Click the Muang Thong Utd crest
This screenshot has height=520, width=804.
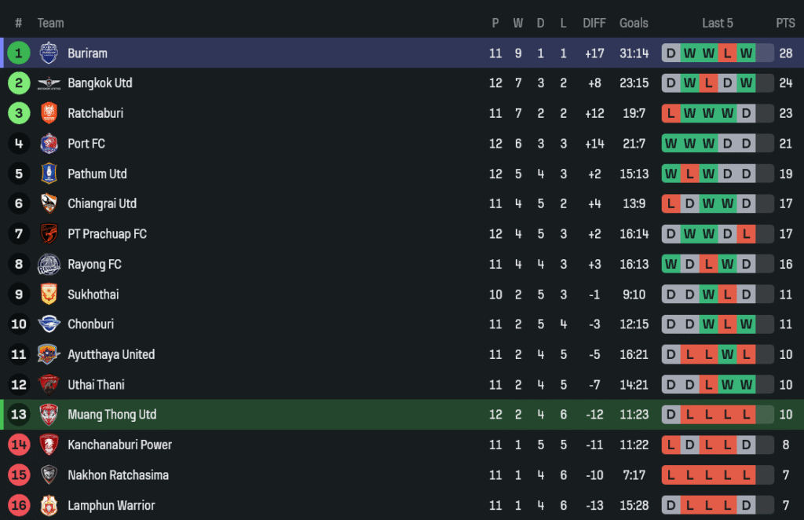pos(49,415)
